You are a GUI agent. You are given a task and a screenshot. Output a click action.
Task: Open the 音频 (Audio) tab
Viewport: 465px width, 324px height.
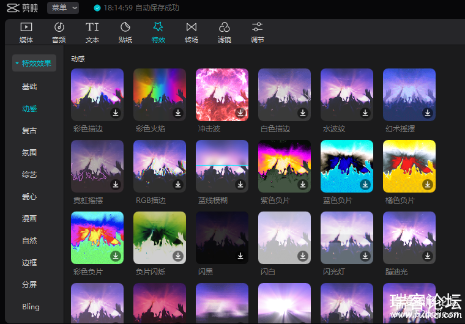pos(59,32)
